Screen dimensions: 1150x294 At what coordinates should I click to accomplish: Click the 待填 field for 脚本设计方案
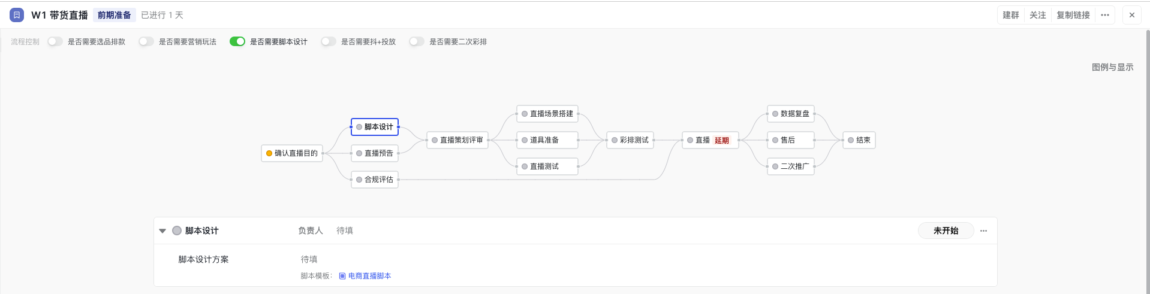pos(309,259)
